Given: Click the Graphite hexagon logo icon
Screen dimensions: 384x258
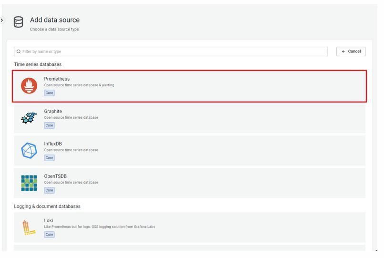Looking at the screenshot, I should 29,118.
